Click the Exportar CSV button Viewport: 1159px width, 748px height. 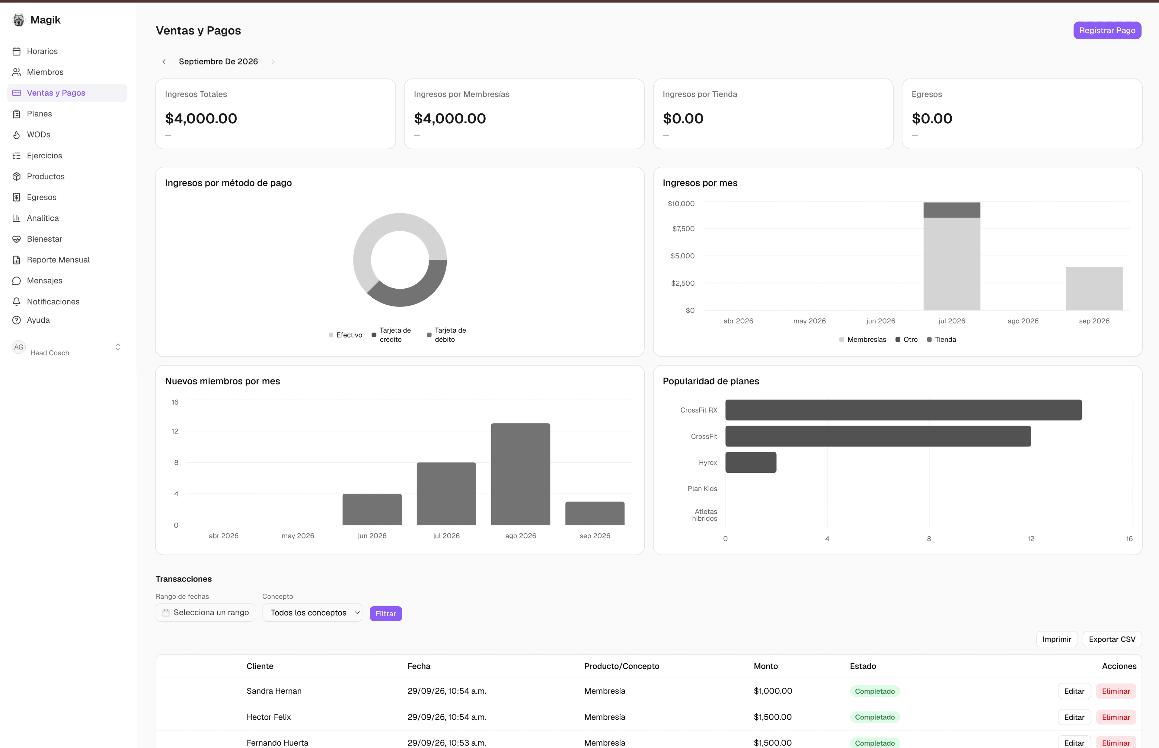click(x=1112, y=639)
